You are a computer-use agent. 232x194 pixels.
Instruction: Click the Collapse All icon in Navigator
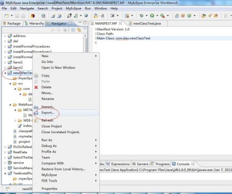click(73, 30)
